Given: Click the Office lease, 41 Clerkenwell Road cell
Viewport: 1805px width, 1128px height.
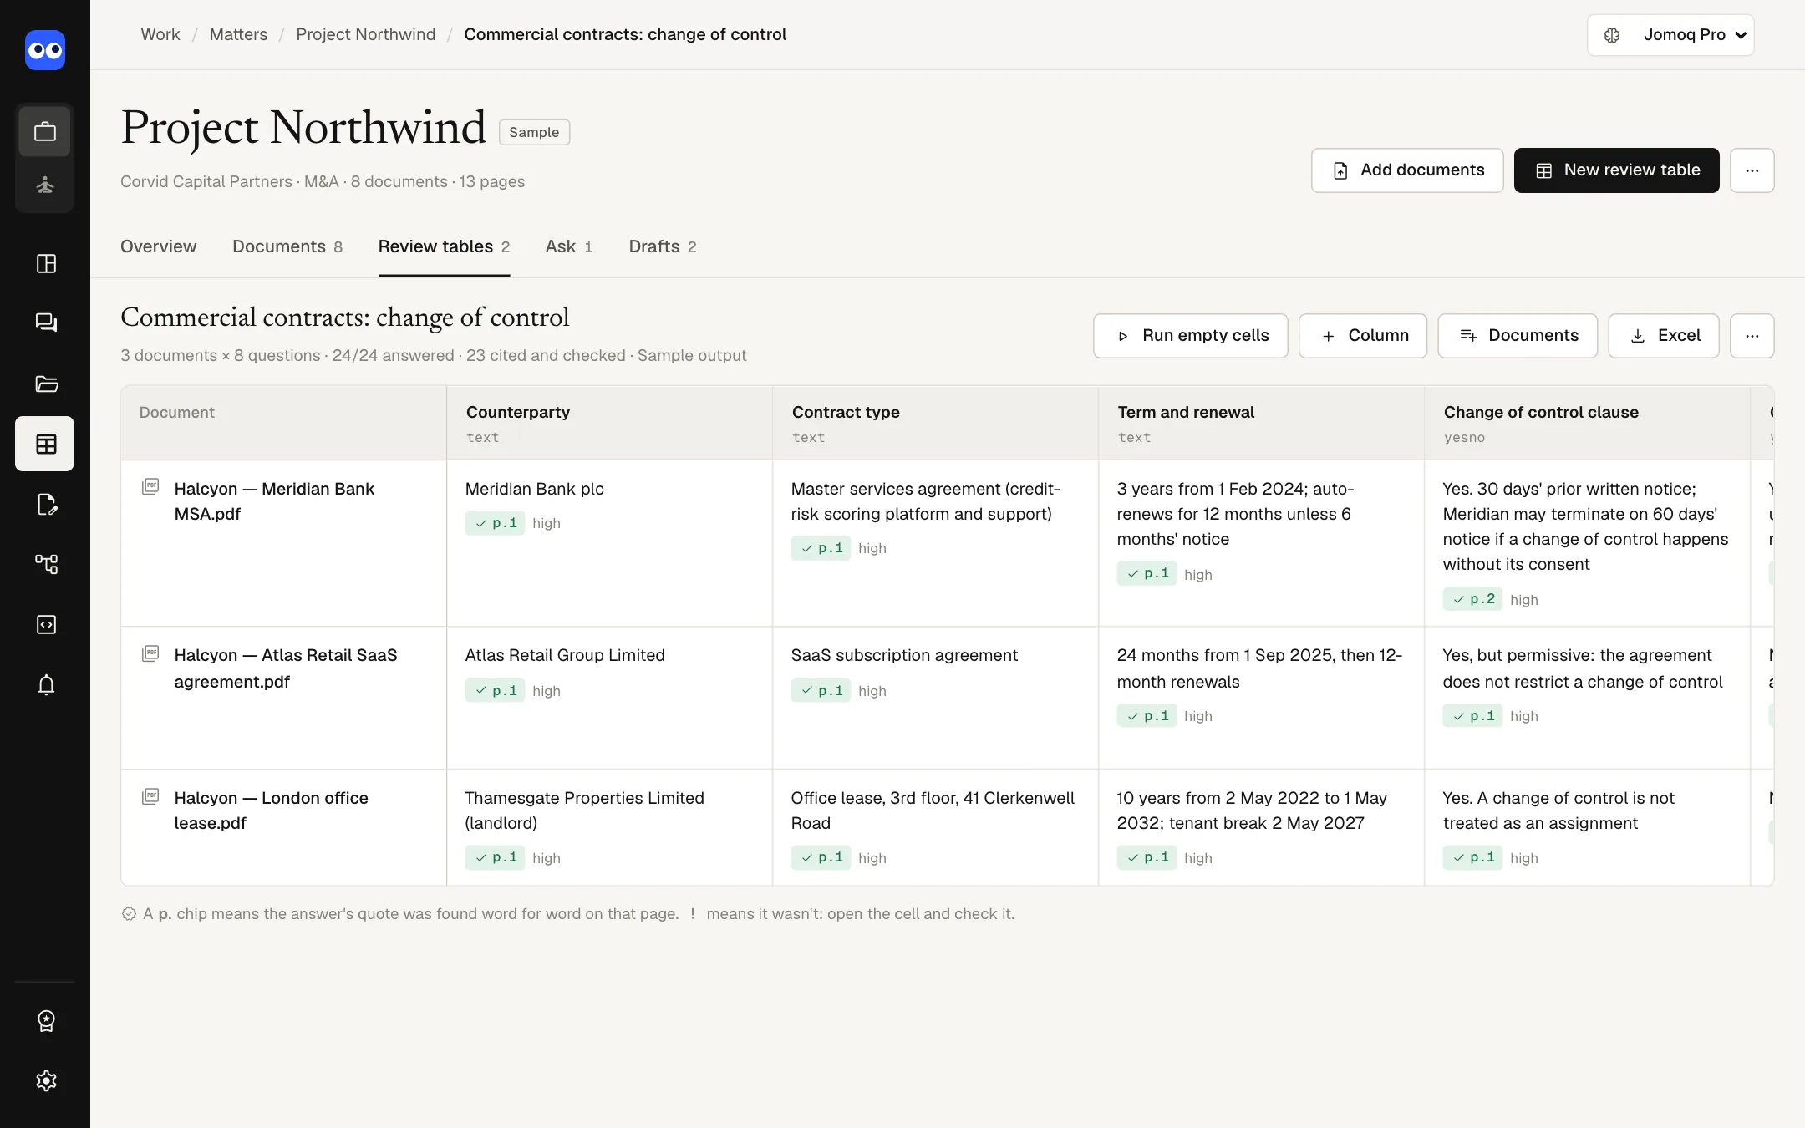Looking at the screenshot, I should click(935, 827).
